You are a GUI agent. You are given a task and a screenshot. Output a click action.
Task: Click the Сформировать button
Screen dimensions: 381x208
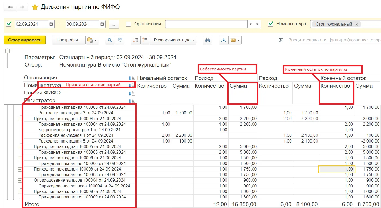pos(25,40)
